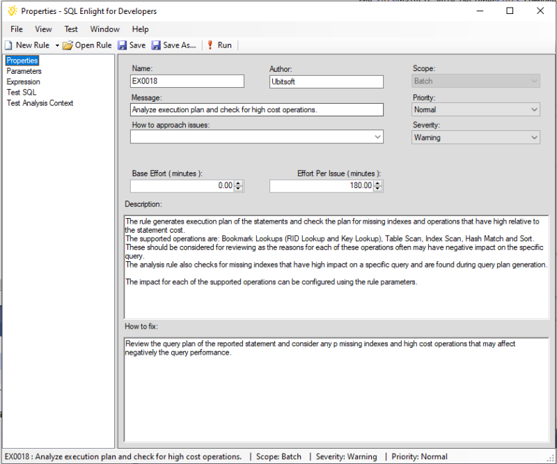The height and width of the screenshot is (464, 557).
Task: Click the Save As floppy icon
Action: (x=156, y=45)
